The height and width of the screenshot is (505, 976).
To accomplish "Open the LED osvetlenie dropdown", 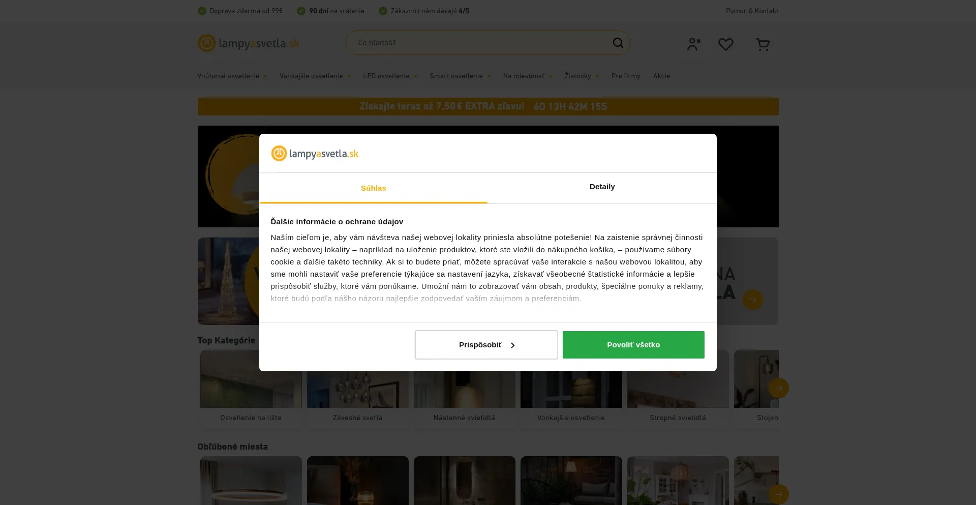I will pos(389,76).
